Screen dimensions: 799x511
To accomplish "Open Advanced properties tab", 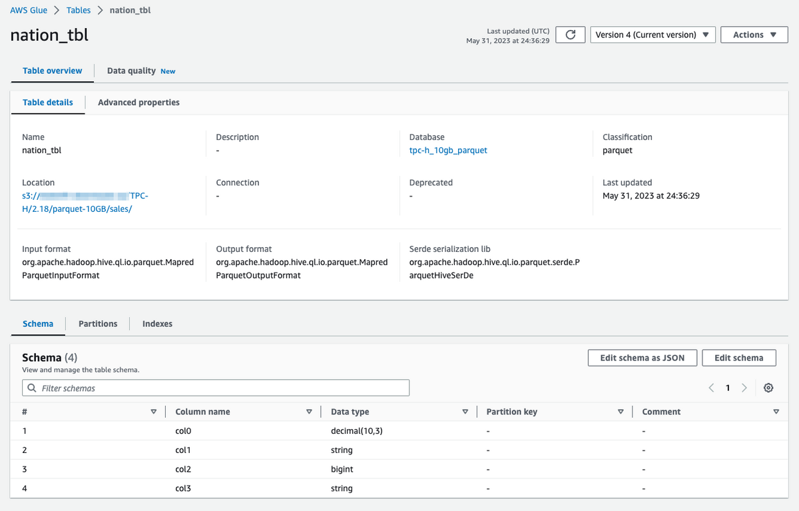I will click(138, 103).
